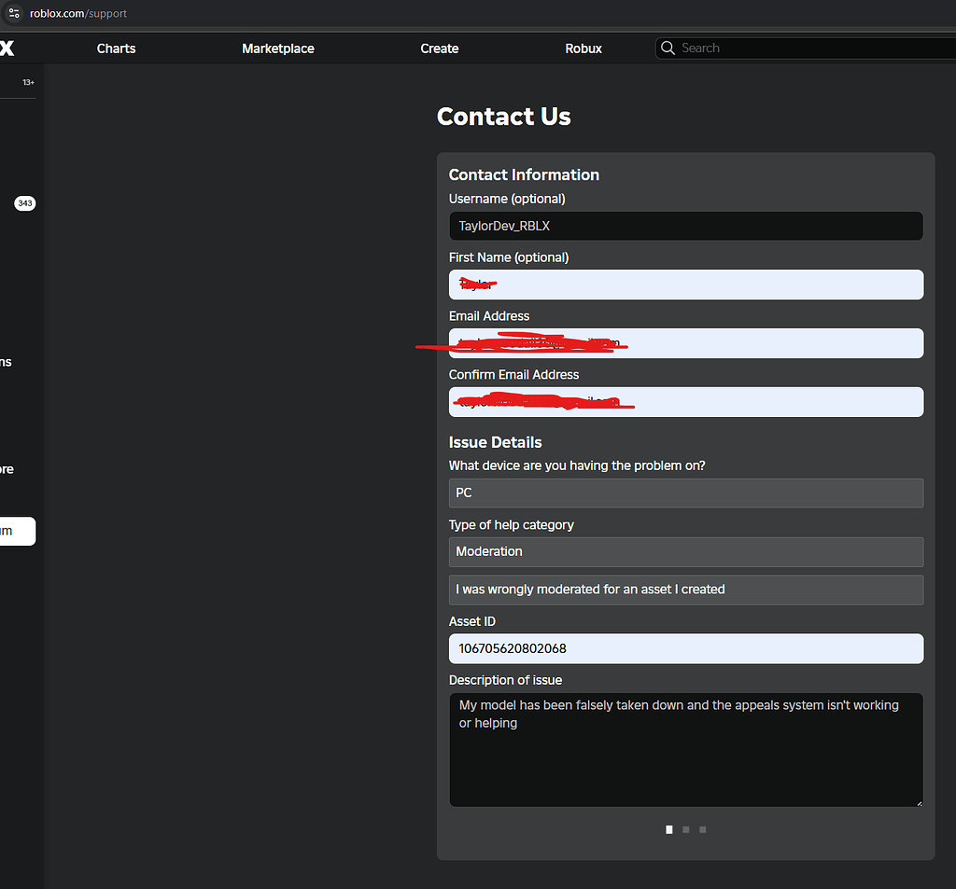This screenshot has height=889, width=956.
Task: Open the Marketplace menu
Action: coord(278,49)
